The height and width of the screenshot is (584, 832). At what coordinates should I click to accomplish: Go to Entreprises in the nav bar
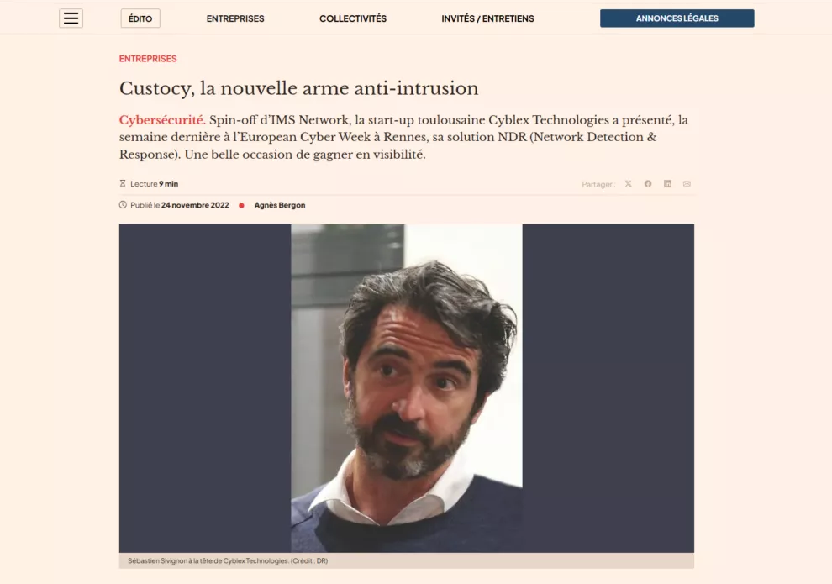235,18
